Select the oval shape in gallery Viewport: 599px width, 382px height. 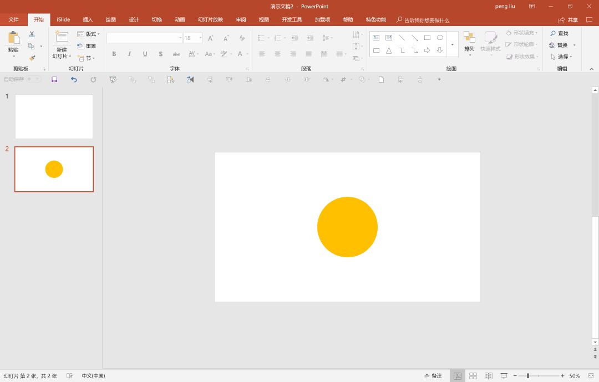(x=440, y=38)
